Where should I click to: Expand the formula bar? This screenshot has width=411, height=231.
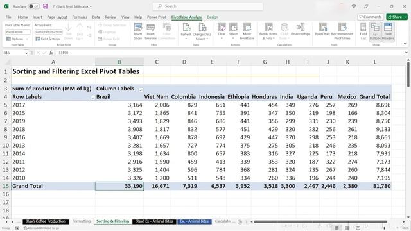click(406, 53)
